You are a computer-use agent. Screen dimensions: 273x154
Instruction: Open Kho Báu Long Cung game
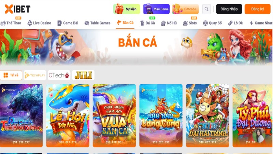coord(161,116)
